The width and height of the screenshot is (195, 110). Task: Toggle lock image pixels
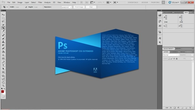(172, 59)
